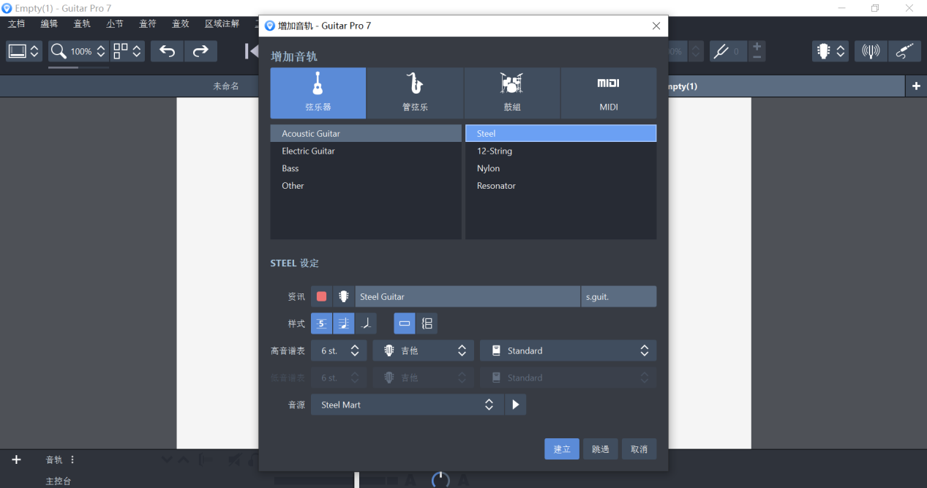Select the MIDI instrument category
Screen dimensions: 927x488
pos(608,93)
